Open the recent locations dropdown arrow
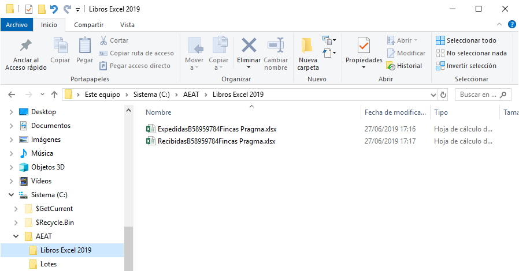This screenshot has height=271, width=519. pos(42,95)
